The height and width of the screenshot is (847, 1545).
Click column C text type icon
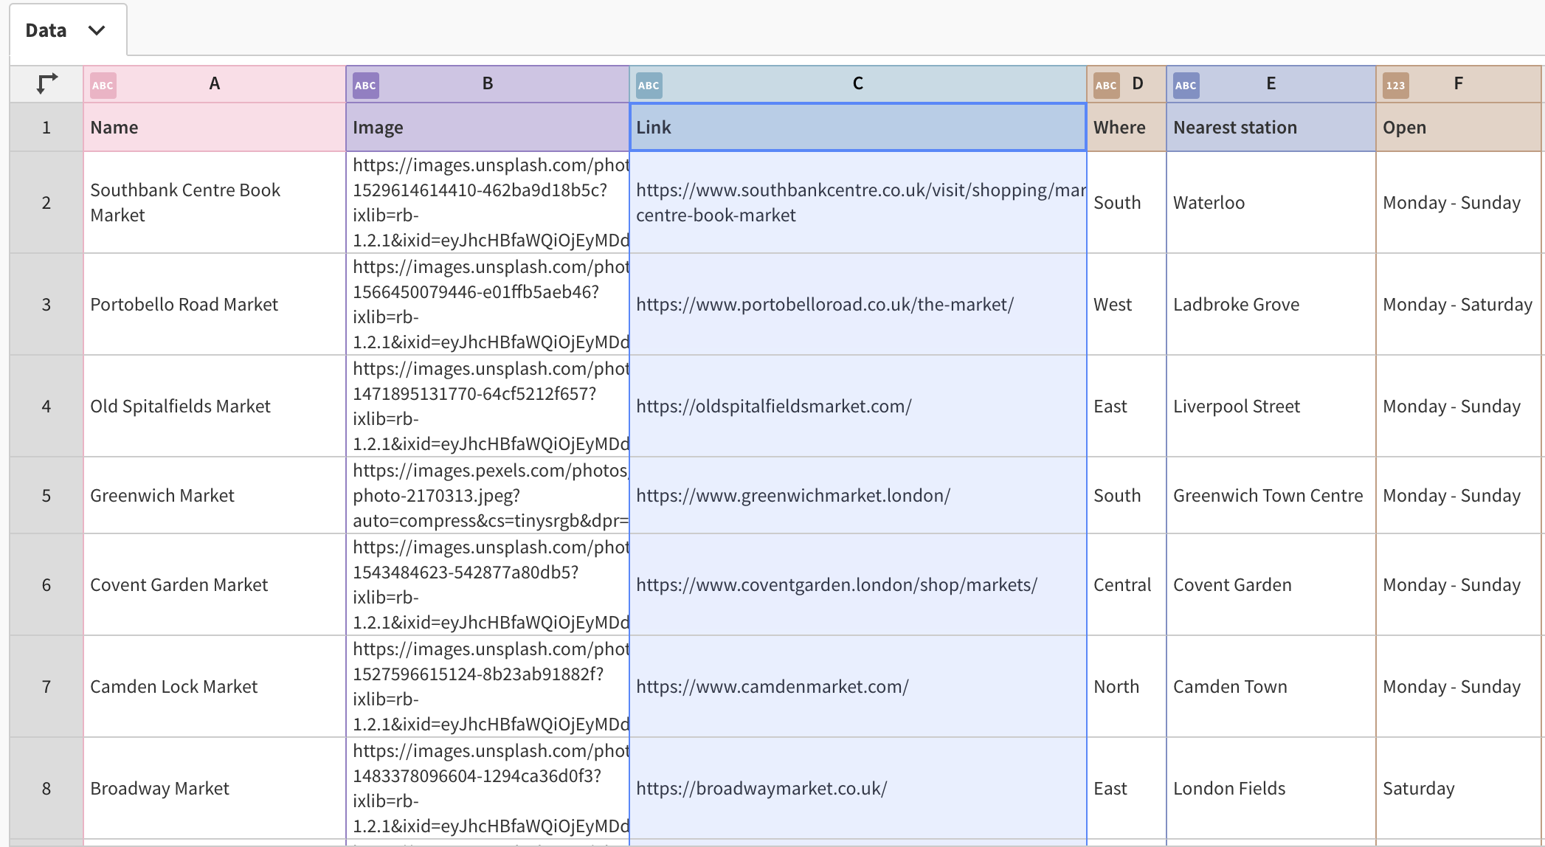point(649,85)
